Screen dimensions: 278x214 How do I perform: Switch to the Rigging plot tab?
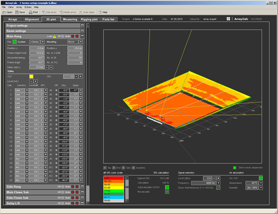click(x=89, y=19)
